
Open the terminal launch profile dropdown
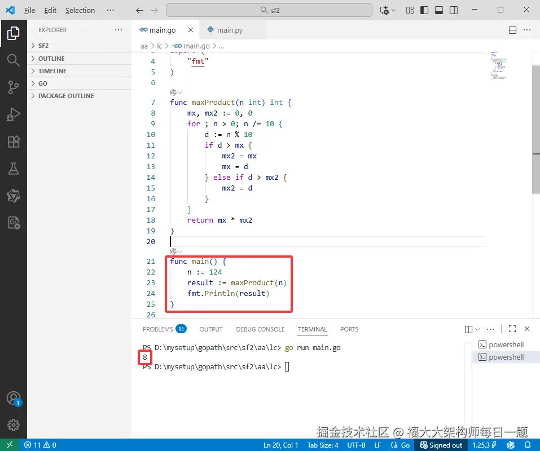click(478, 329)
